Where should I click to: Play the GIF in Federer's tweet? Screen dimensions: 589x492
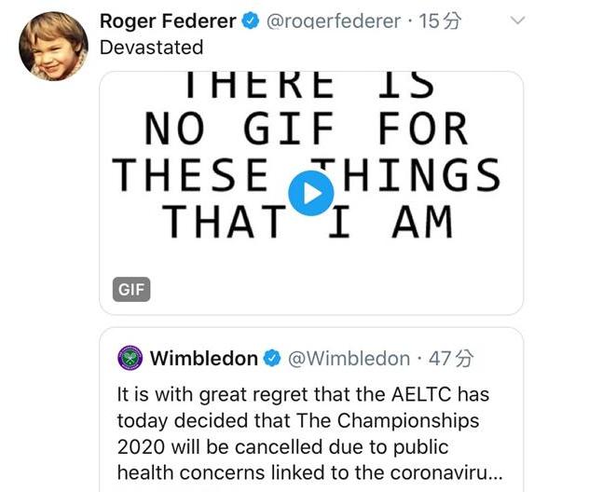(310, 194)
